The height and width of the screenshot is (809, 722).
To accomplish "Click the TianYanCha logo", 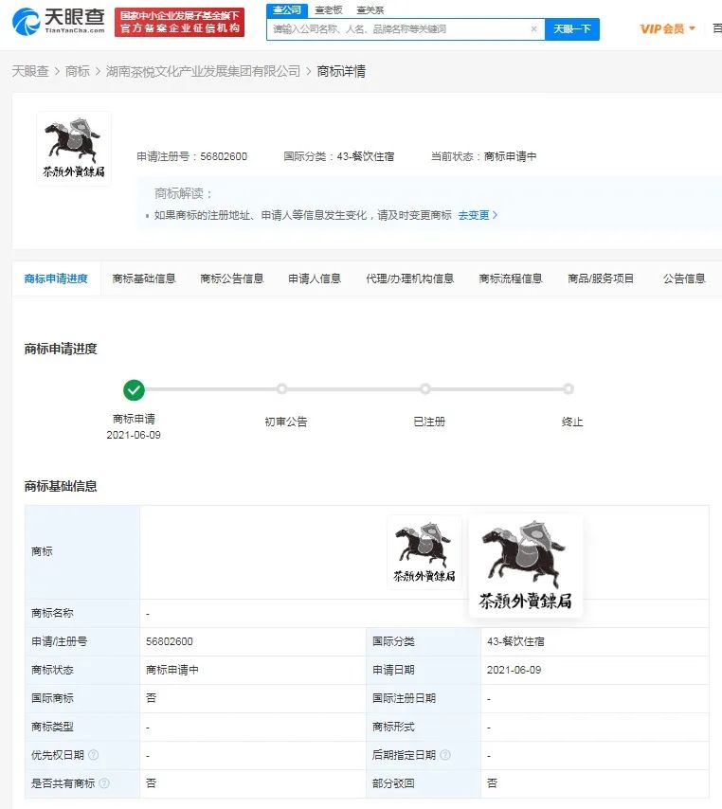I will coord(59,21).
